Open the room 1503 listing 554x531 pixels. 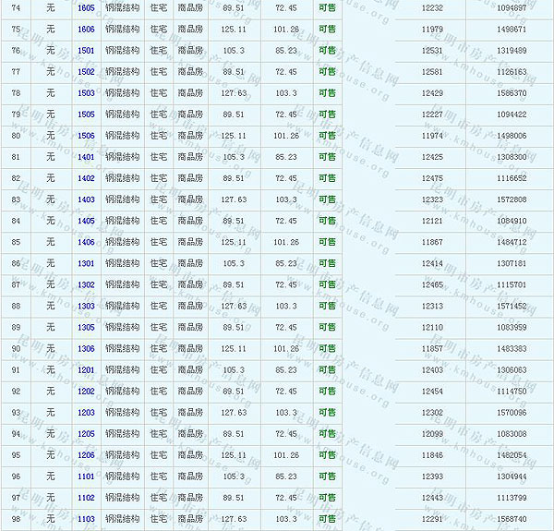[86, 92]
